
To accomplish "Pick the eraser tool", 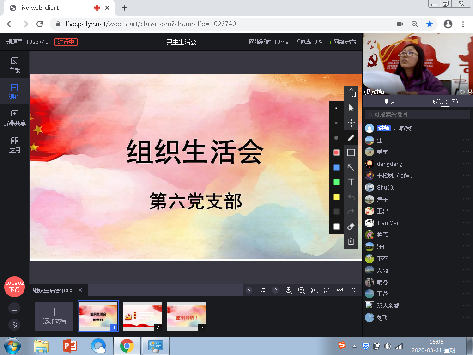I will pyautogui.click(x=351, y=226).
